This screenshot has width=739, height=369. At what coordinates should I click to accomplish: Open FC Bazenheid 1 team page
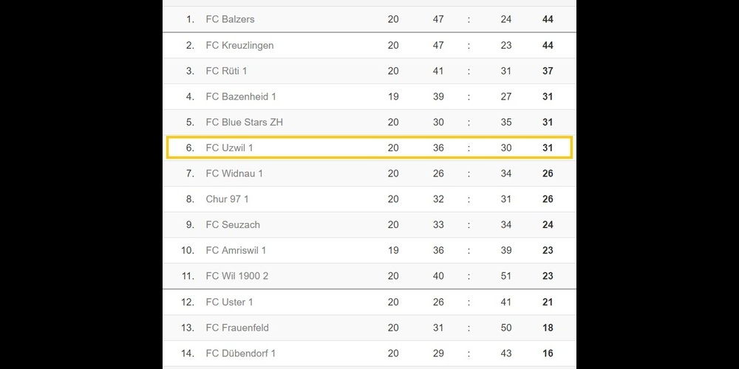pos(241,97)
